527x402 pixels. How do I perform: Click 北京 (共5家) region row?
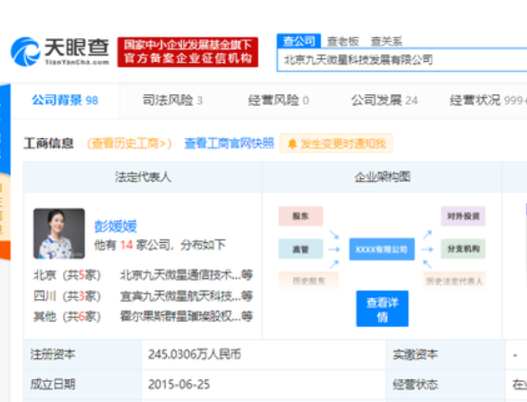(x=67, y=275)
